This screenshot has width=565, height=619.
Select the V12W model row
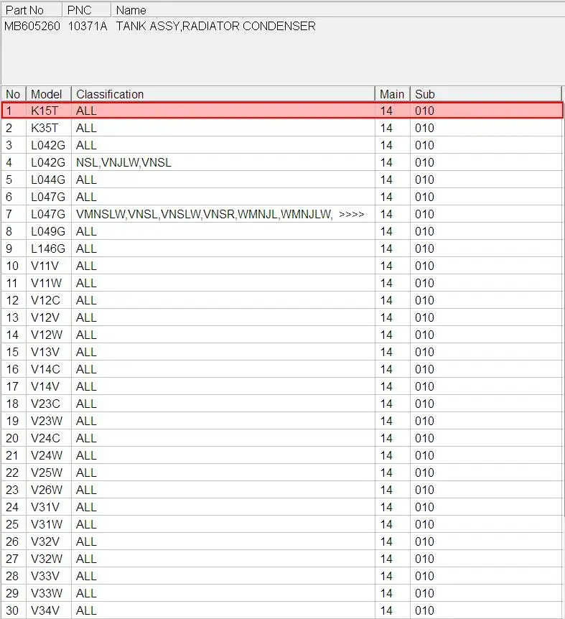pyautogui.click(x=282, y=335)
